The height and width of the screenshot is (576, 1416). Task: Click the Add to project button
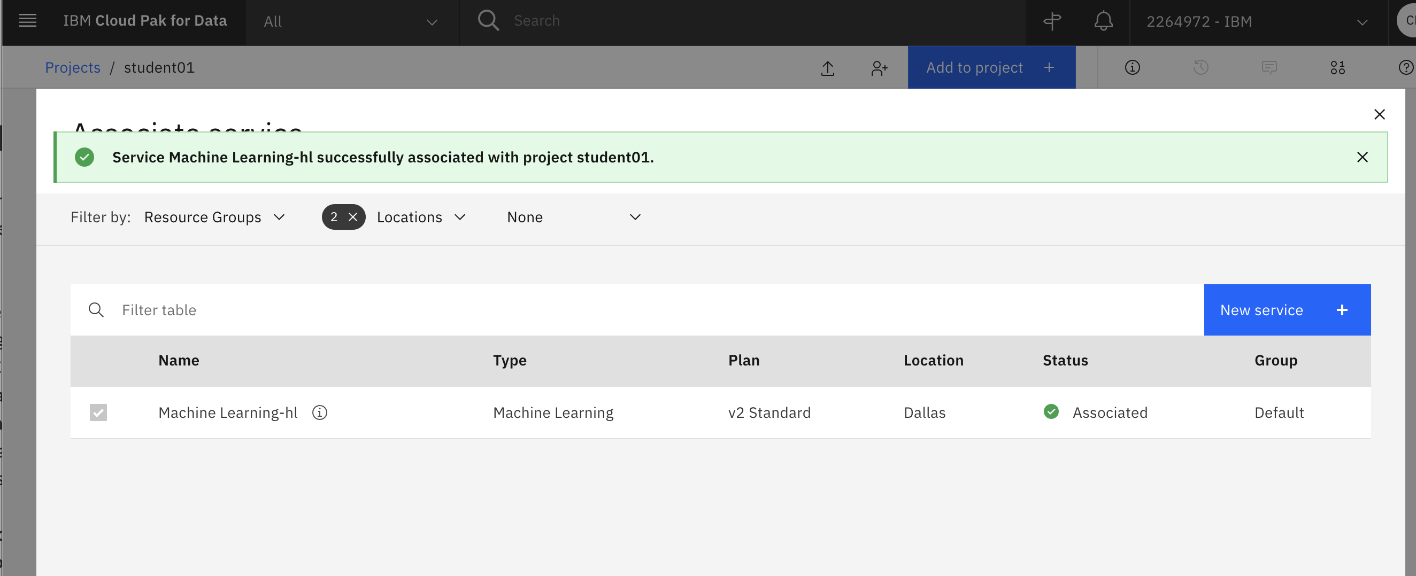click(x=991, y=67)
